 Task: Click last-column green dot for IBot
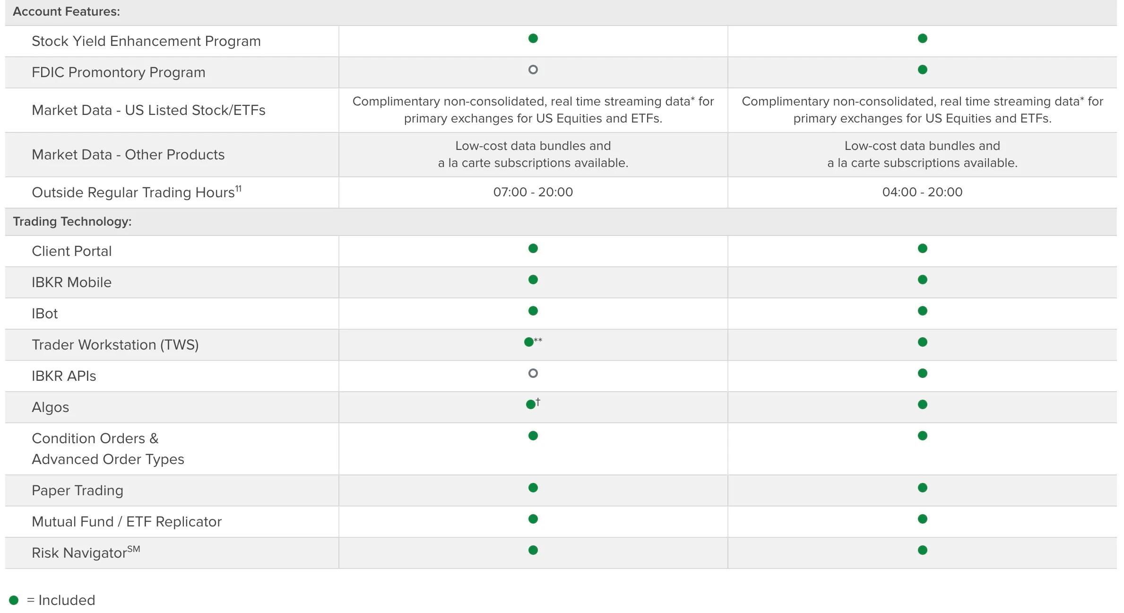922,311
